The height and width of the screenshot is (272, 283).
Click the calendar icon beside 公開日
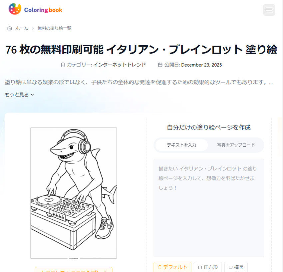tap(160, 65)
